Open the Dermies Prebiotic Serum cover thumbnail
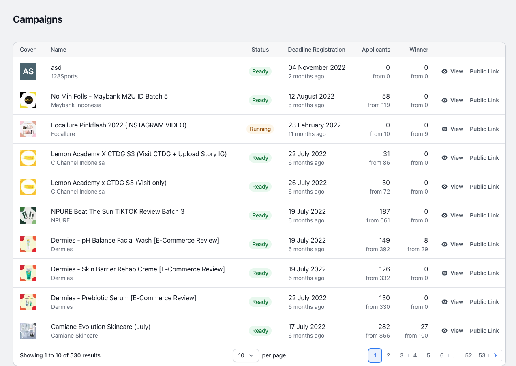Viewport: 516px width, 366px height. pos(28,302)
